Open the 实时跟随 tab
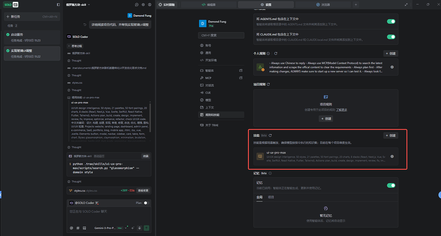Image resolution: width=441 pixels, height=236 pixels. tap(167, 5)
